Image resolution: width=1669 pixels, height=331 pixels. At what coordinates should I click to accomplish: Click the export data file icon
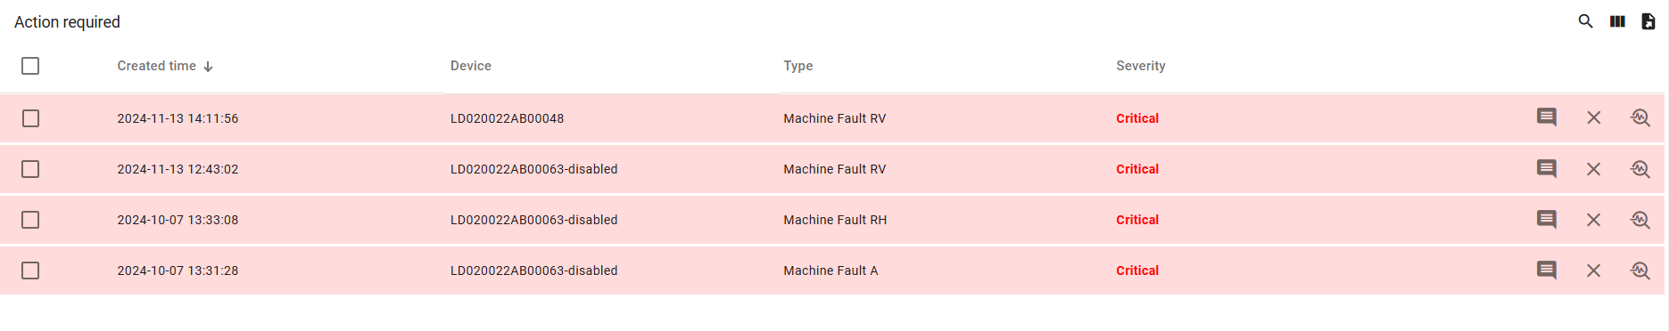click(x=1648, y=21)
